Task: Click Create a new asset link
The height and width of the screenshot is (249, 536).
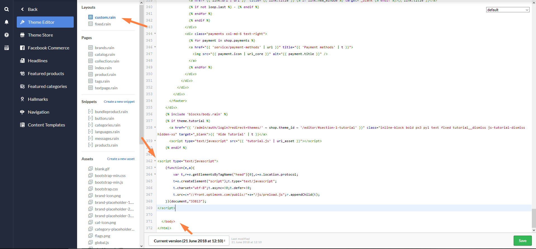Action: click(x=121, y=159)
